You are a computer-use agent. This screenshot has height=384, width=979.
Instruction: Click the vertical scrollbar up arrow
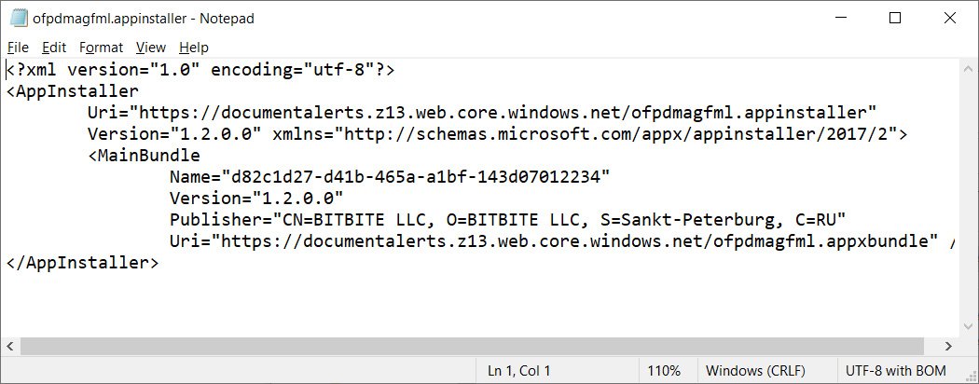969,69
